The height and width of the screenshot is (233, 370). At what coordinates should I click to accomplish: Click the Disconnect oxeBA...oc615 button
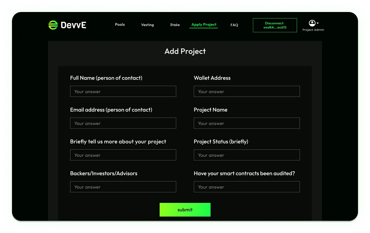pyautogui.click(x=274, y=25)
